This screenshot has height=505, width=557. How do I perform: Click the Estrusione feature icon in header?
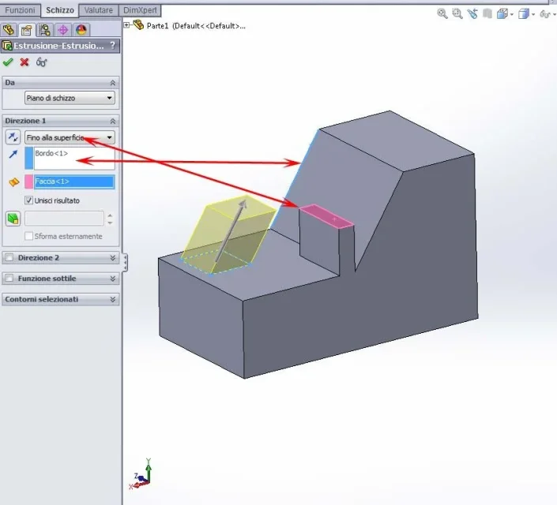pos(7,46)
